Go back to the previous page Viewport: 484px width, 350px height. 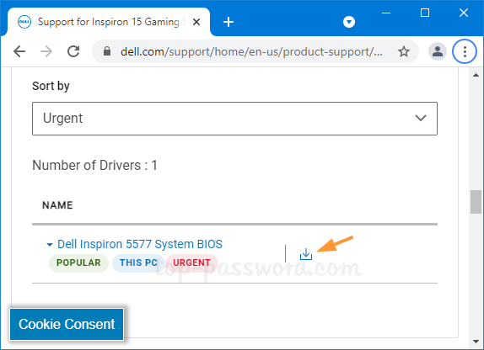pos(19,51)
